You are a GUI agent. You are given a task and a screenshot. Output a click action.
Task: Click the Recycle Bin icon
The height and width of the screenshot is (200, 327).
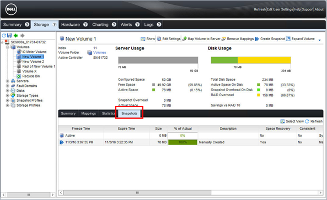(x=19, y=76)
